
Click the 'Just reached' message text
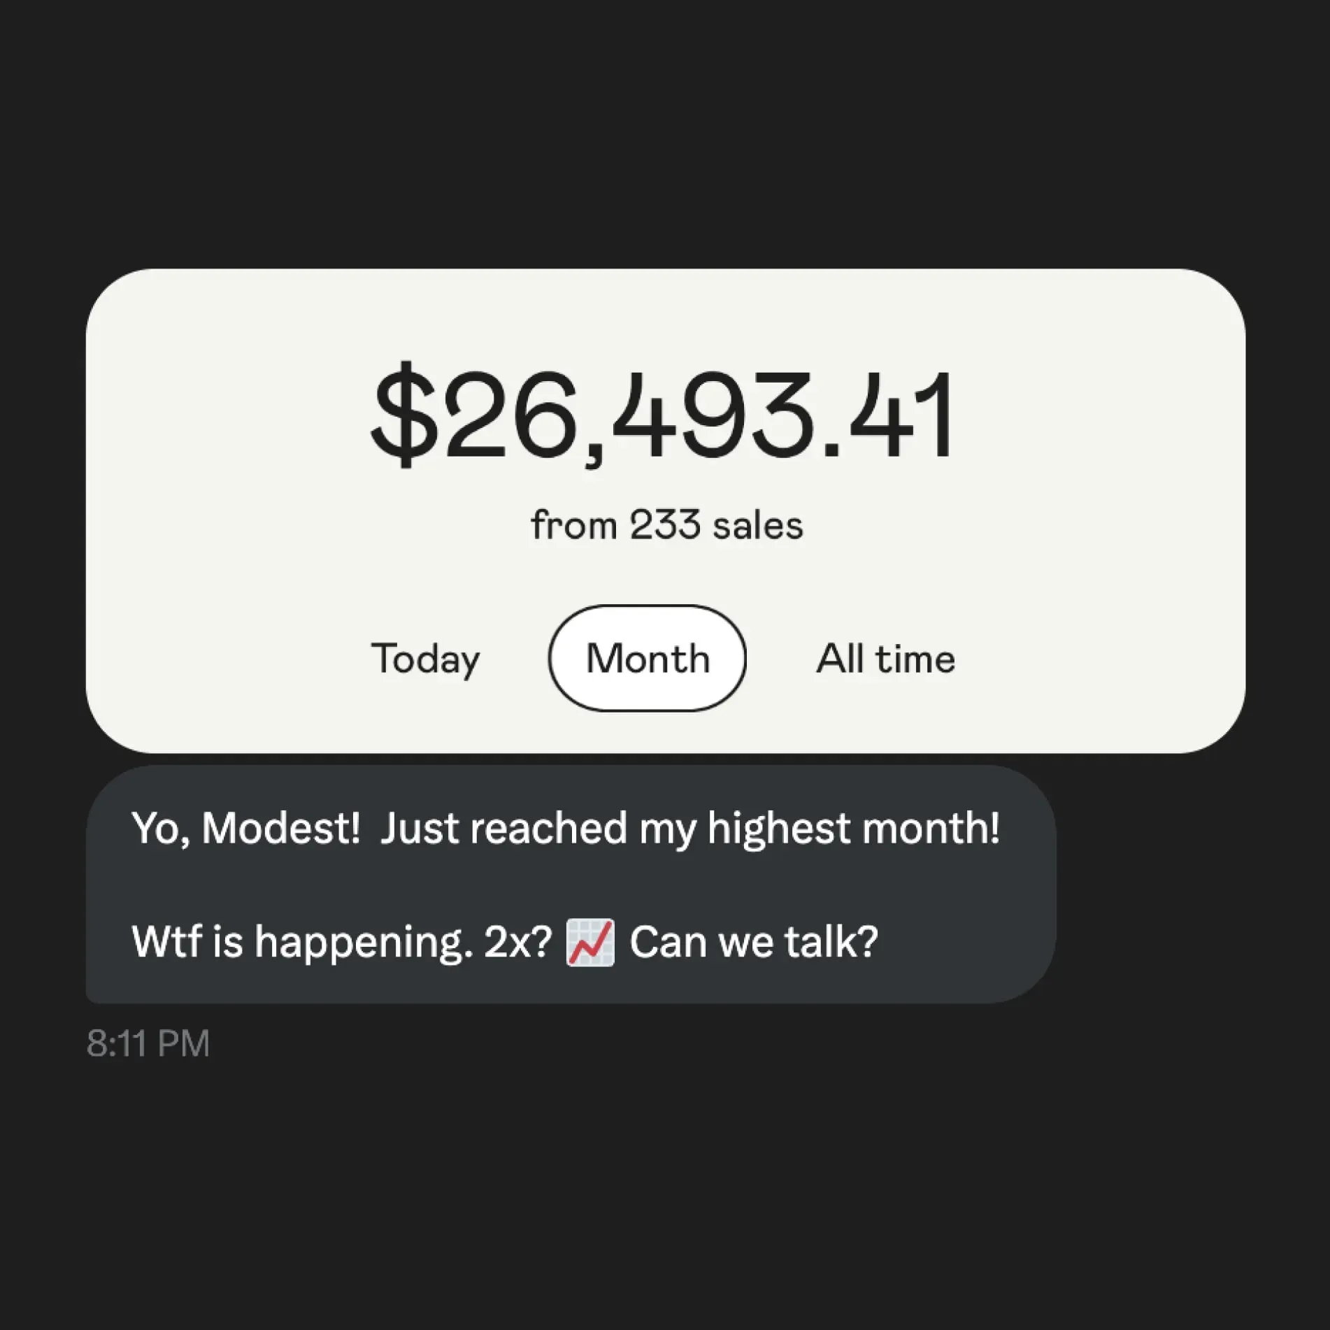click(503, 828)
